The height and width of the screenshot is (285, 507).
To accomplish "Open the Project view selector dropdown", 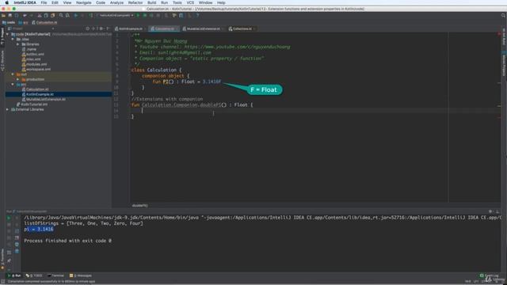I will click(x=31, y=28).
